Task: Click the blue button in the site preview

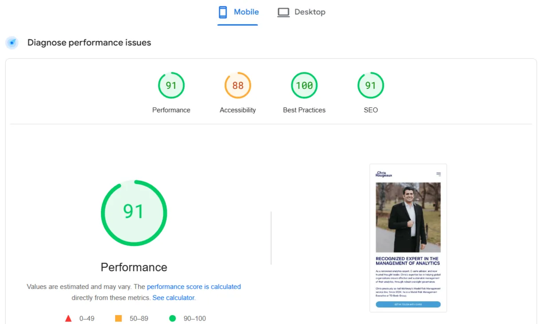Action: click(408, 305)
